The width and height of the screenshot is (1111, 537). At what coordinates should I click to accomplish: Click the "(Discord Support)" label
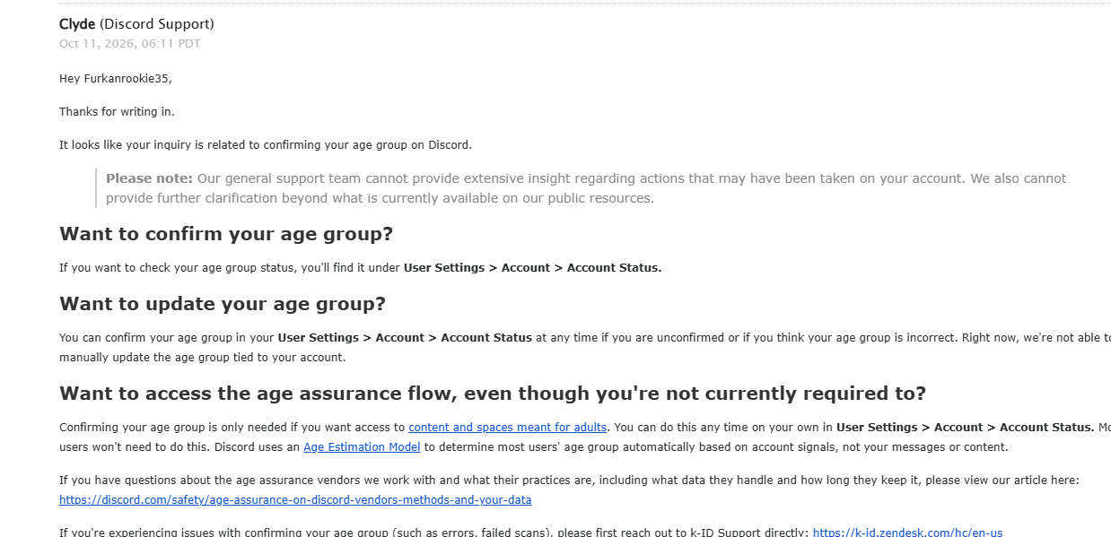(x=157, y=24)
